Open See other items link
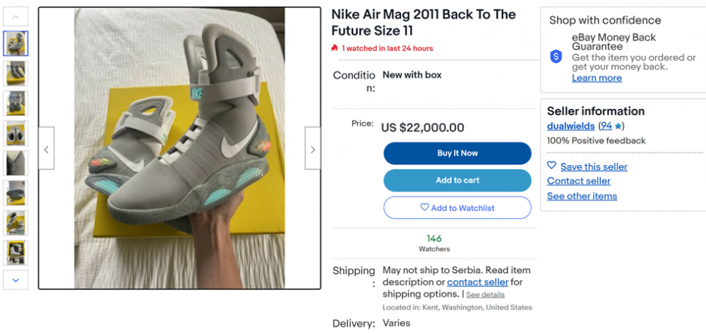The height and width of the screenshot is (333, 706). click(582, 195)
